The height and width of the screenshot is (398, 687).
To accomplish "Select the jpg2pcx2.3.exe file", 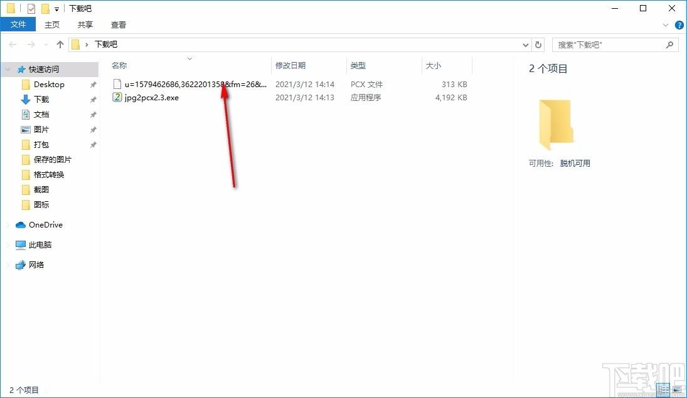I will tap(152, 98).
